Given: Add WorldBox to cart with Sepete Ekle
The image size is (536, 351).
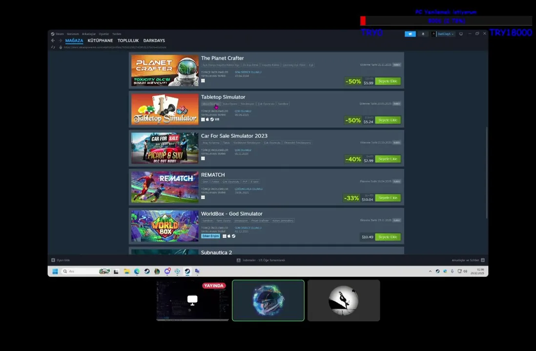Looking at the screenshot, I should click(388, 236).
